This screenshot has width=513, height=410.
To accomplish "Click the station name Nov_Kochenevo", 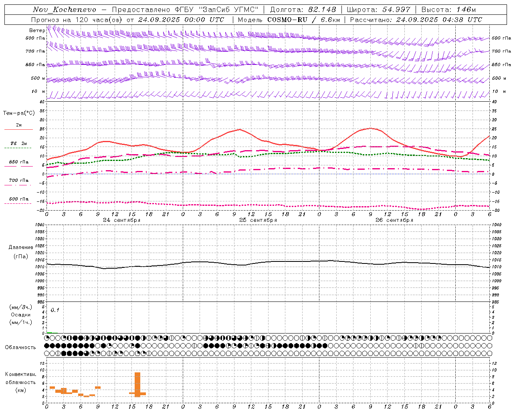I will 65,10.
